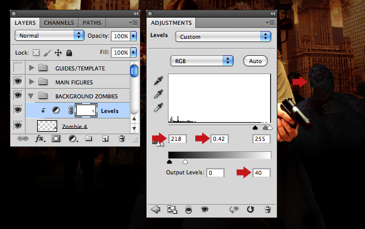Open the Levels preset Custom dropdown
Viewport: 365px width, 229px height.
[223, 36]
